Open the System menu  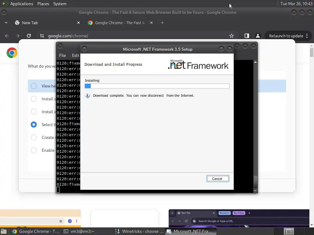coord(60,4)
